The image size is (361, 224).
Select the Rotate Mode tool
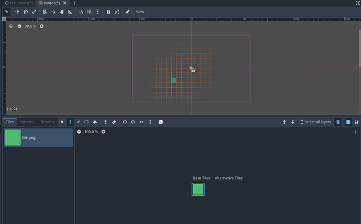point(26,11)
